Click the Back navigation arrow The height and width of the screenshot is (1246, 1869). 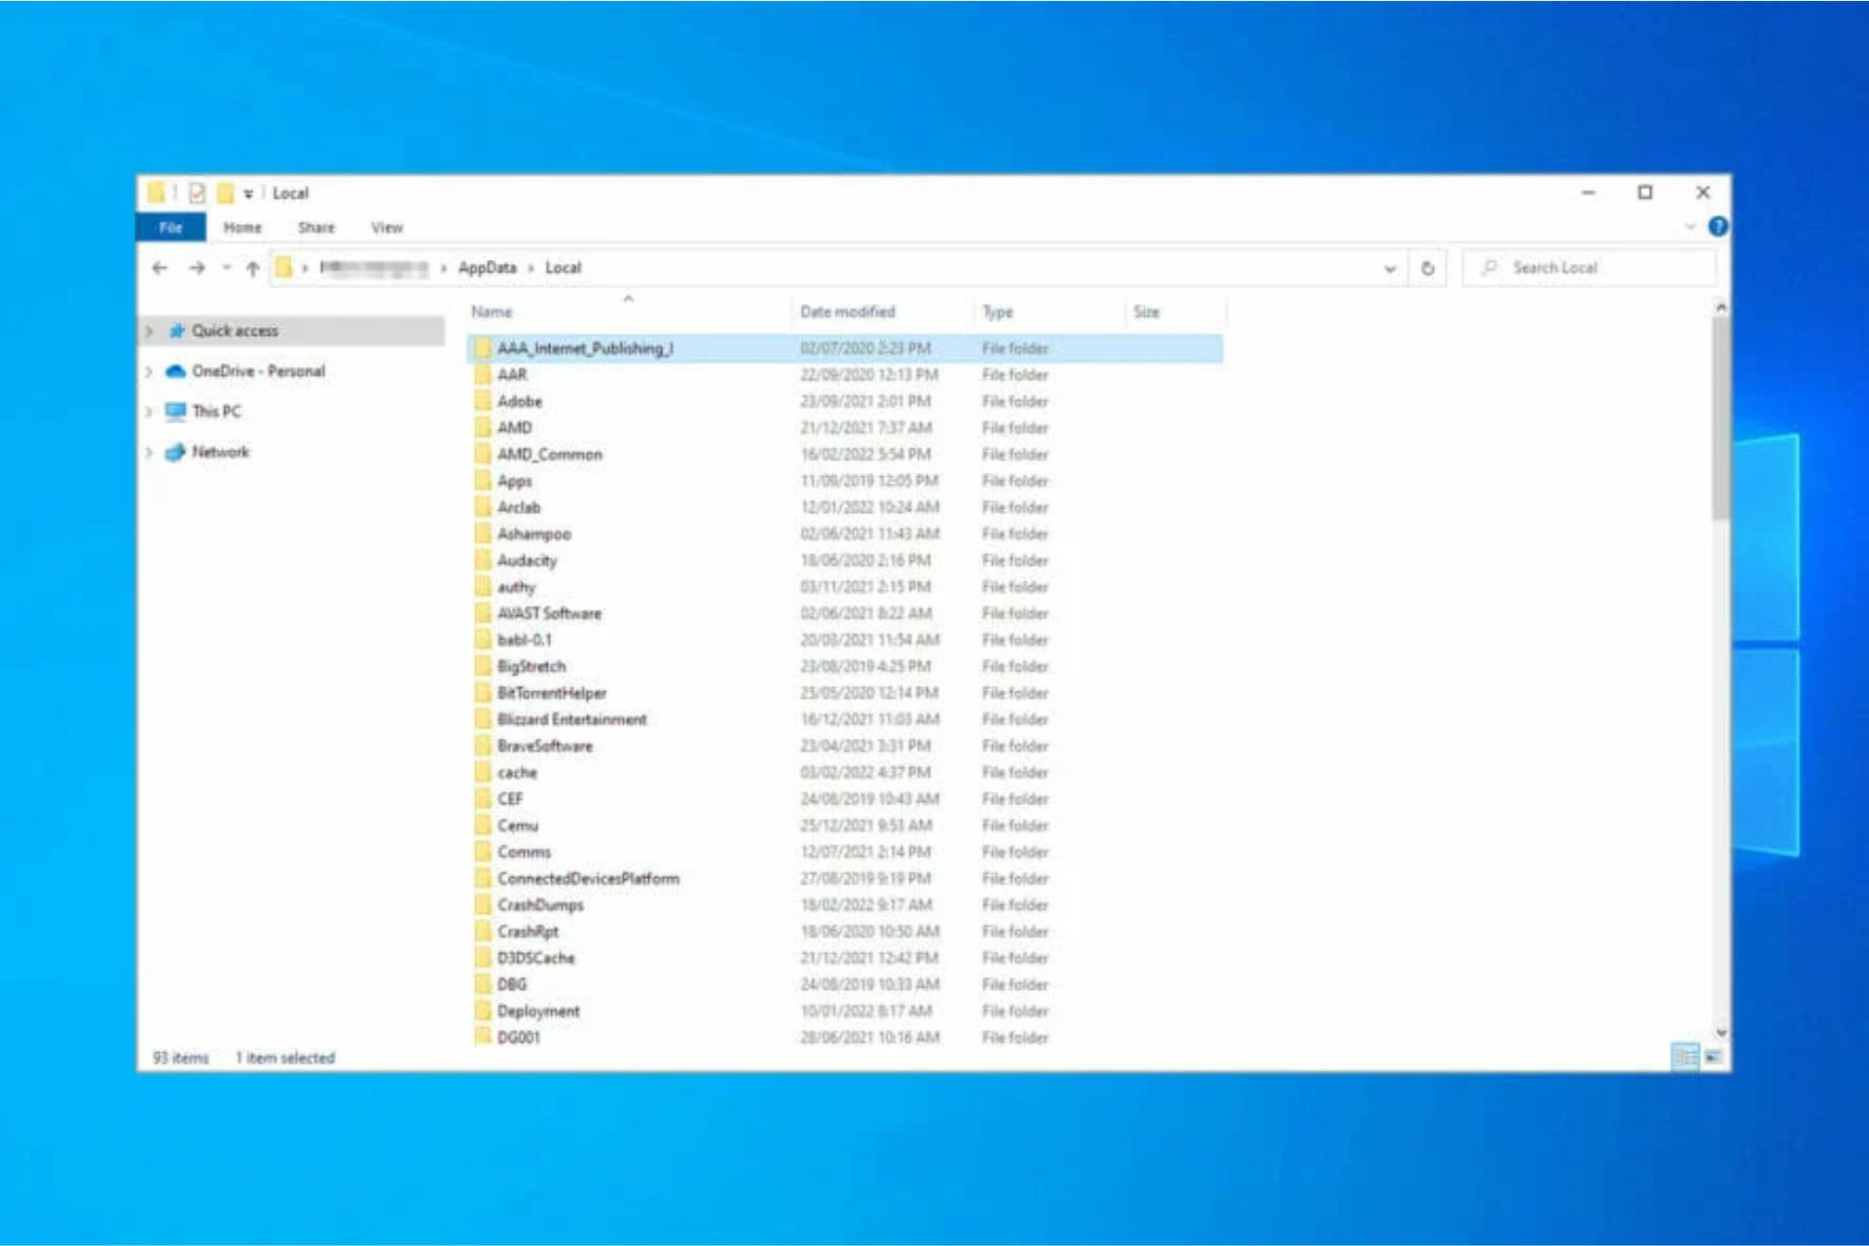click(161, 268)
